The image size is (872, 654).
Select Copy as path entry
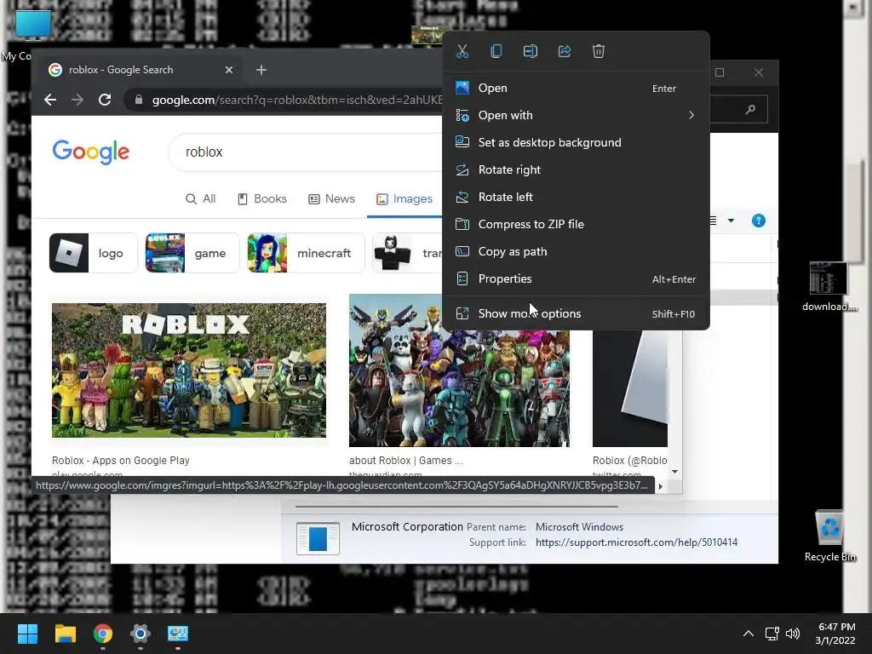(x=576, y=251)
